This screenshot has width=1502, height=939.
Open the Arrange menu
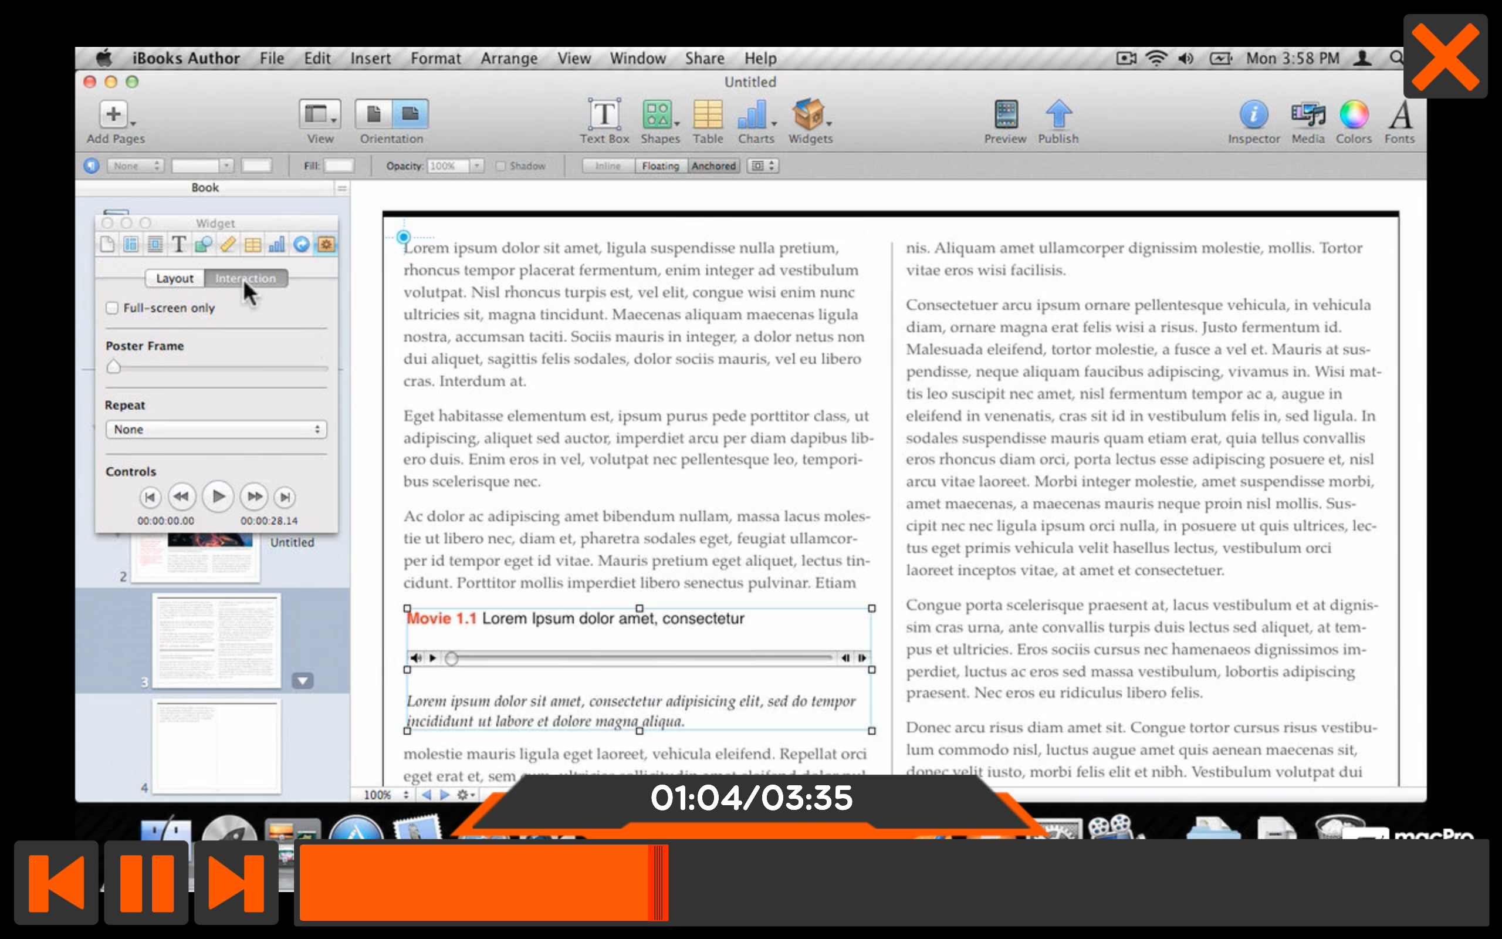[509, 58]
